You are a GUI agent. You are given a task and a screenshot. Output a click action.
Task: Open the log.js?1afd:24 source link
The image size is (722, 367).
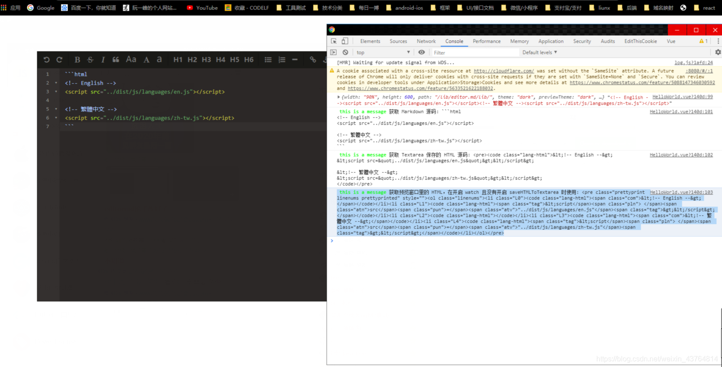pyautogui.click(x=694, y=63)
